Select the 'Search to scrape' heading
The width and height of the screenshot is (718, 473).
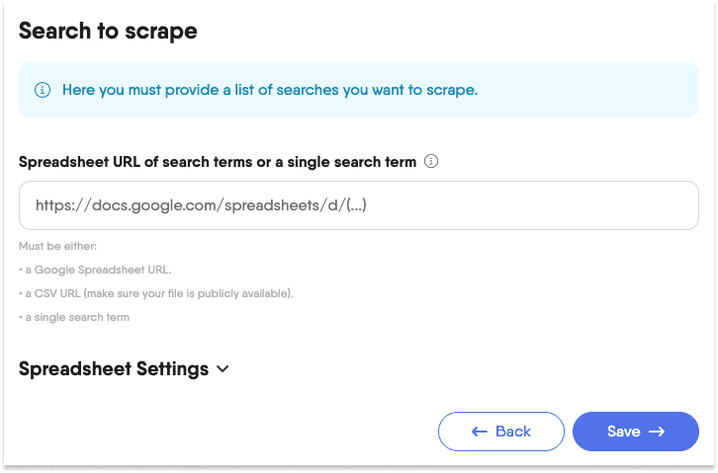(x=108, y=31)
